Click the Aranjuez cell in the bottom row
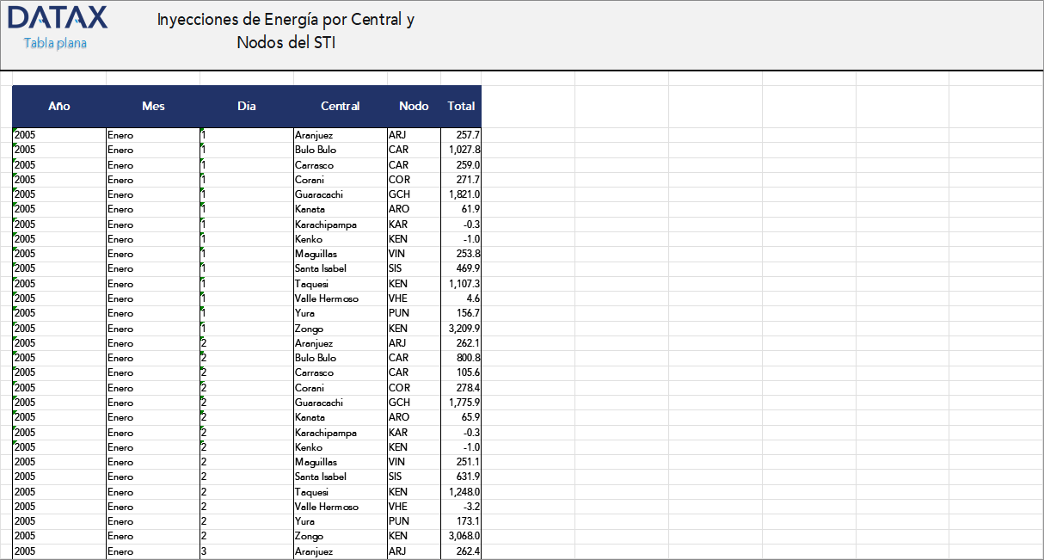This screenshot has width=1044, height=560. (x=318, y=551)
